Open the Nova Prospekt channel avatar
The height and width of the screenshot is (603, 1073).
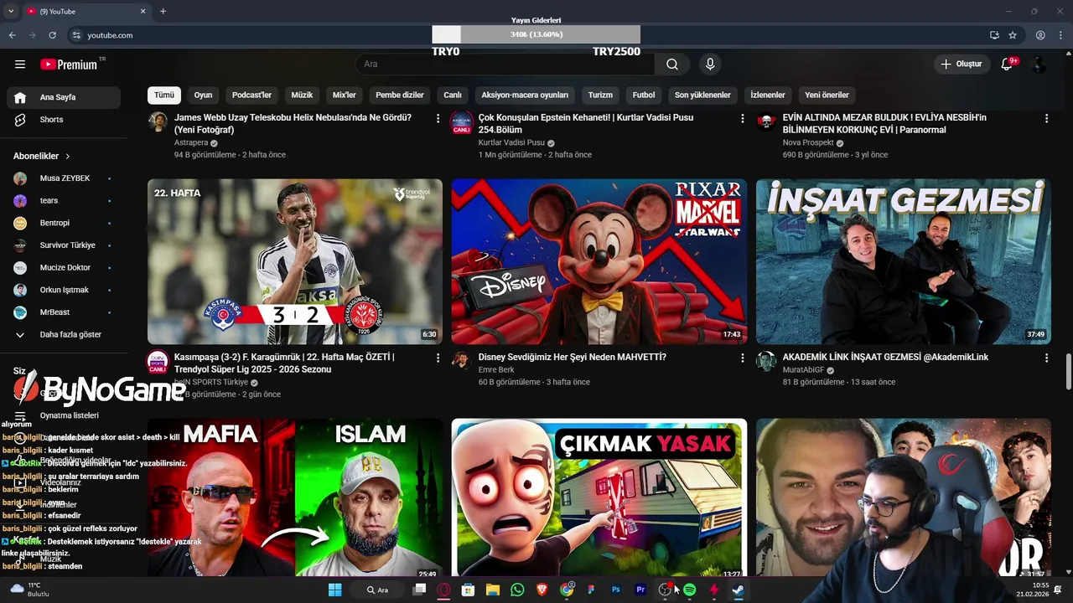click(x=766, y=122)
